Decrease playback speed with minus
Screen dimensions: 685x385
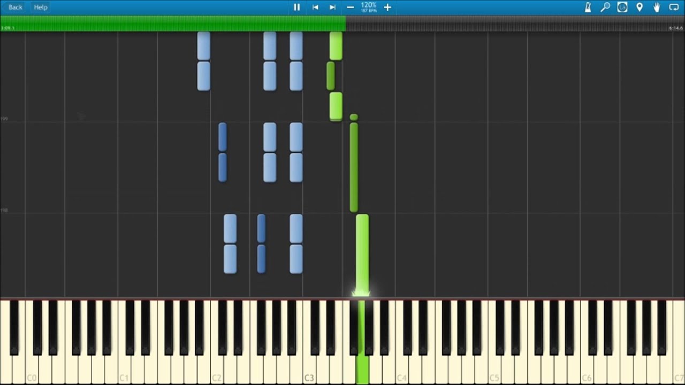[x=350, y=7]
